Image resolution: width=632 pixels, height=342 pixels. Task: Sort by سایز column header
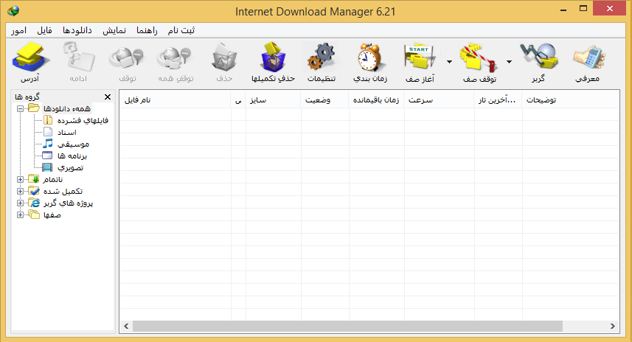[x=274, y=100]
